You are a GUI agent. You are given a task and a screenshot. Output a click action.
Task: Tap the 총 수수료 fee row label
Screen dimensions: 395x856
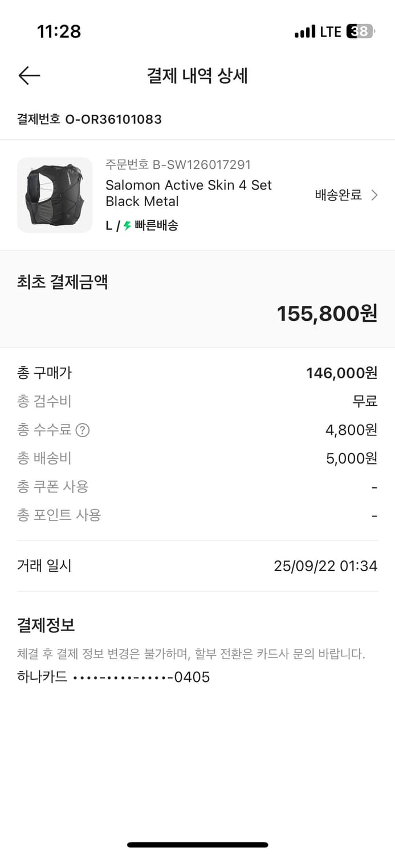pyautogui.click(x=44, y=430)
